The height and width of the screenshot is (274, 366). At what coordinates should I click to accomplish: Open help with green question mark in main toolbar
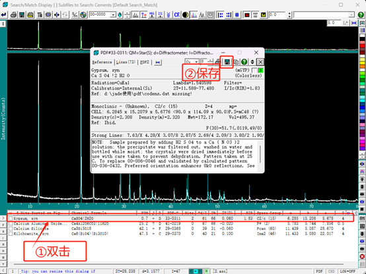tap(361, 15)
